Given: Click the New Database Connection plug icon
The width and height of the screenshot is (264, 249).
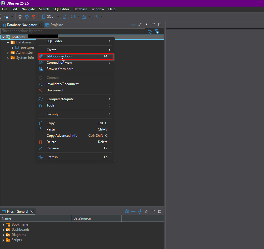Looking at the screenshot, I should coord(6,17).
